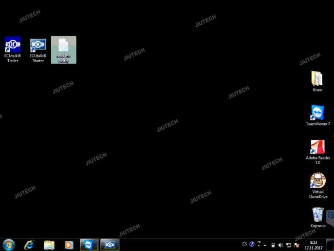Image resolution: width=334 pixels, height=251 pixels.
Task: Open Windows Media Player from the taskbar
Action: pyautogui.click(x=69, y=245)
